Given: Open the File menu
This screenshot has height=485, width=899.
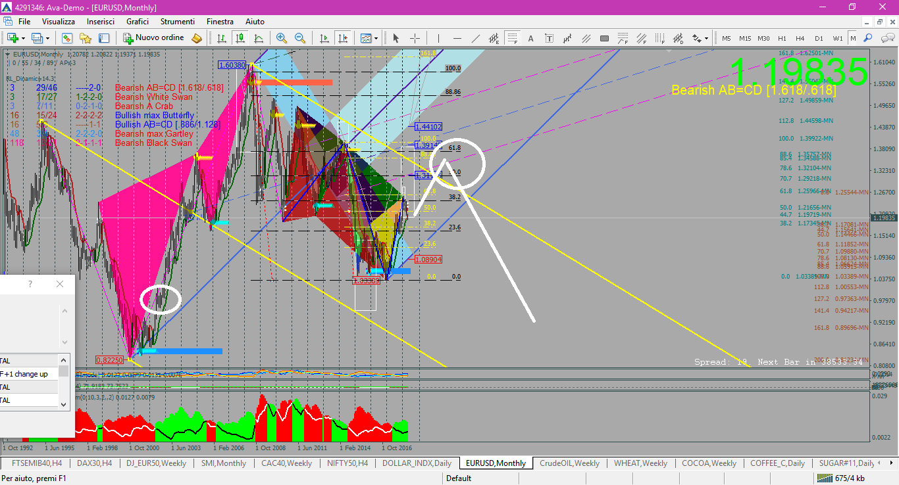Looking at the screenshot, I should (x=24, y=22).
